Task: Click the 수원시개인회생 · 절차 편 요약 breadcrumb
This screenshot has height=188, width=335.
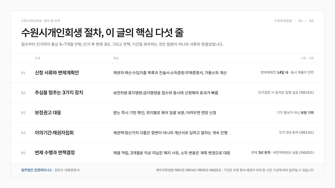Action: [41, 21]
